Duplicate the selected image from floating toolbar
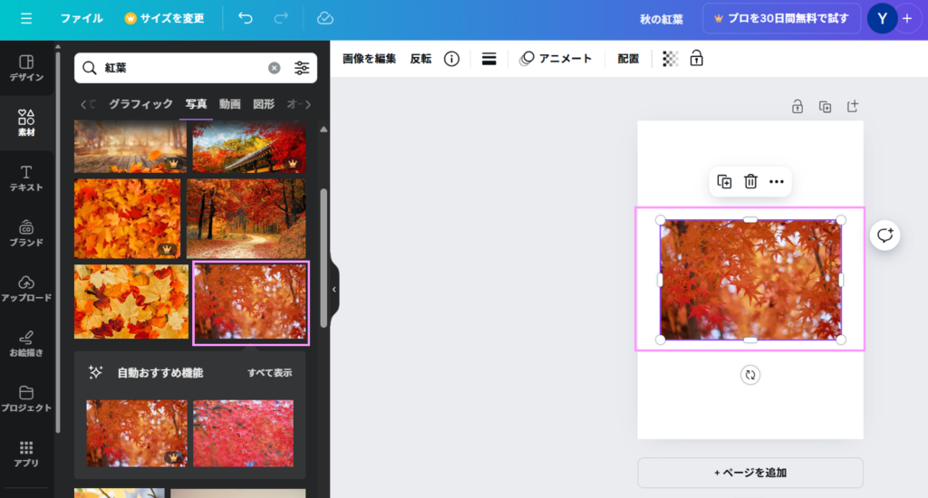Viewport: 928px width, 498px height. (x=724, y=182)
